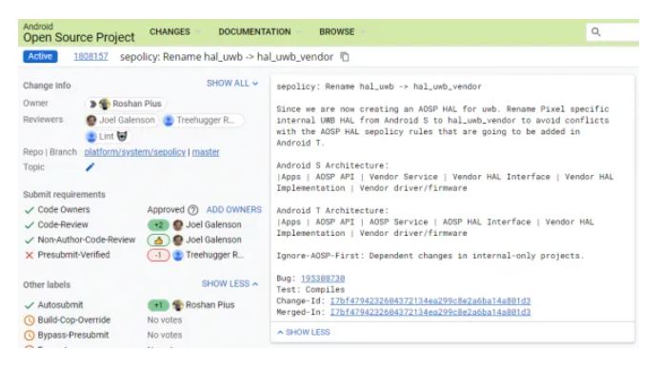Click Roshan Pius owner avatar

coord(105,104)
